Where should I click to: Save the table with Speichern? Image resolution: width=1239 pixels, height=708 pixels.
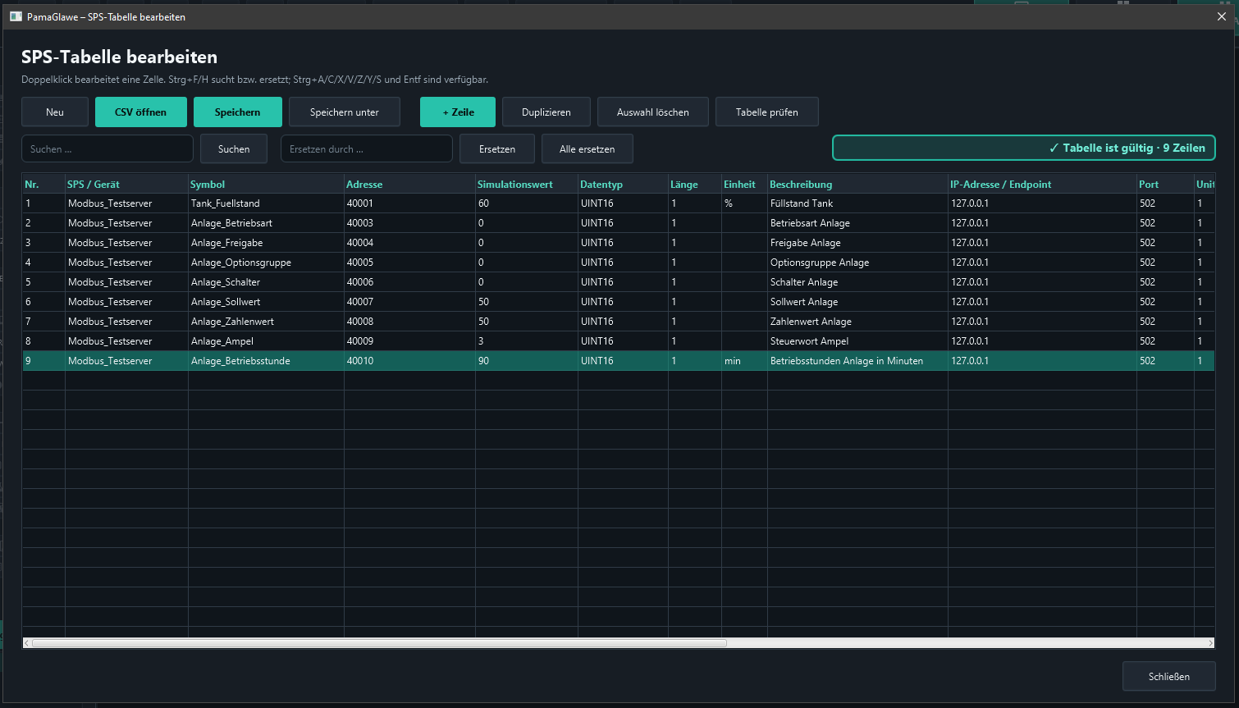[238, 112]
